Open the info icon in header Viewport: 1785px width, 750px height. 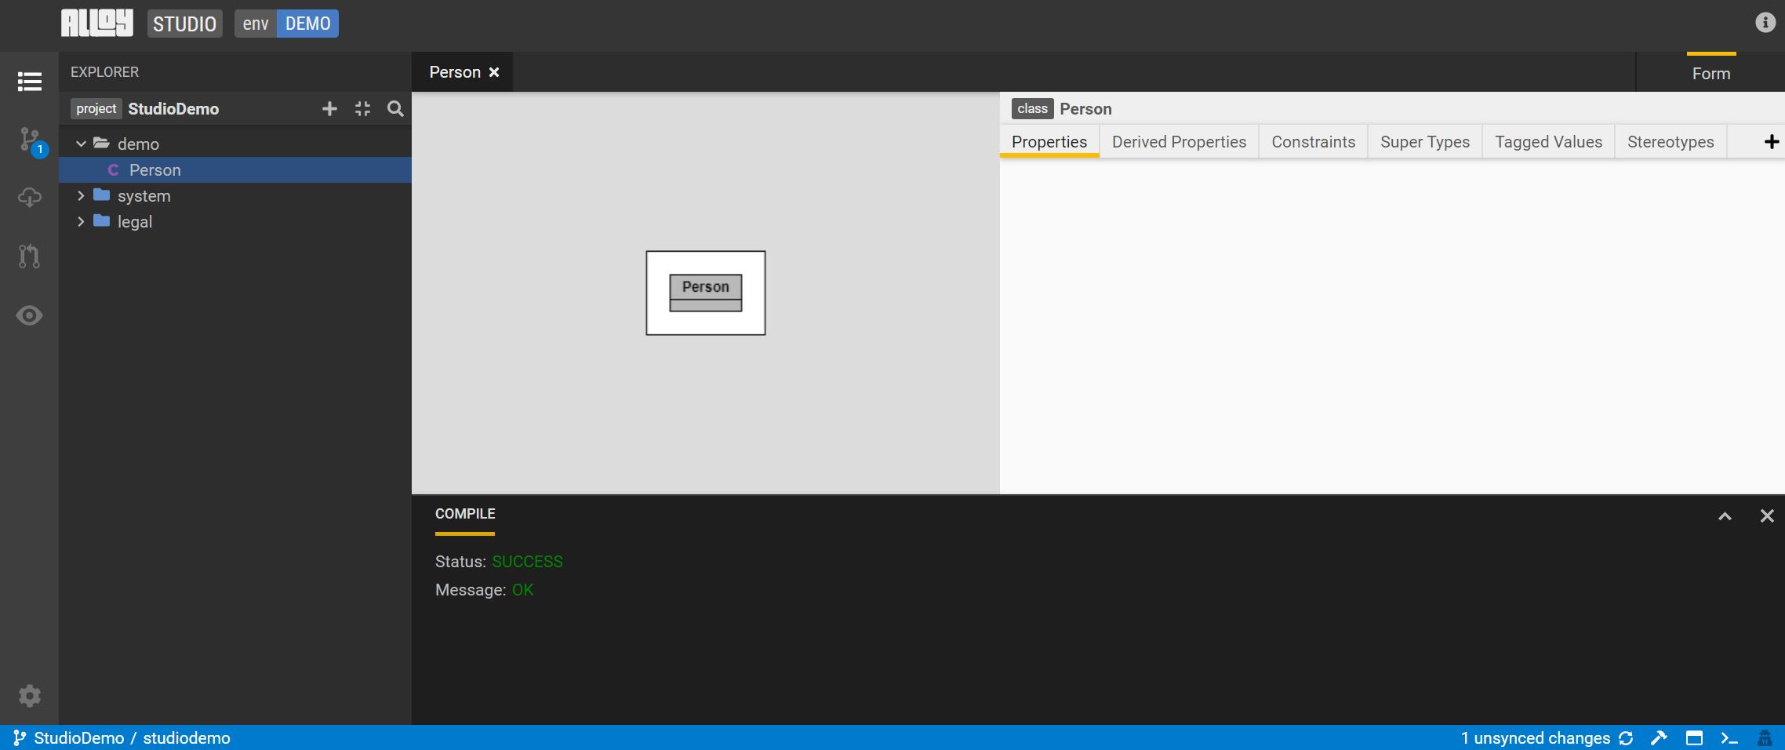pyautogui.click(x=1765, y=22)
